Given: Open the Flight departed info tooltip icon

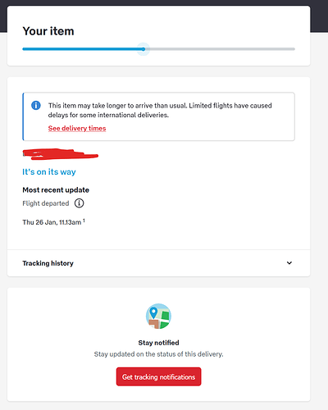Looking at the screenshot, I should coord(80,203).
